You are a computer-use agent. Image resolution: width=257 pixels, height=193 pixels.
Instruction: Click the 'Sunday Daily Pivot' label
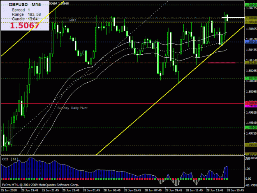point(72,108)
